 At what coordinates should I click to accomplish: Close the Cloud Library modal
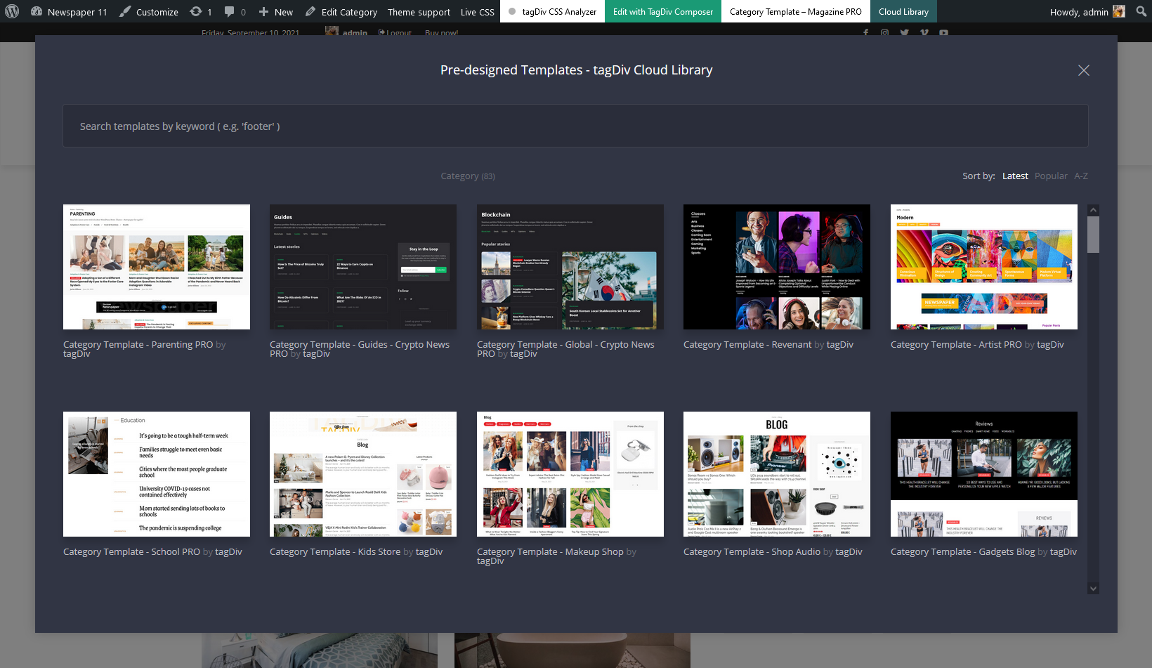(x=1083, y=70)
